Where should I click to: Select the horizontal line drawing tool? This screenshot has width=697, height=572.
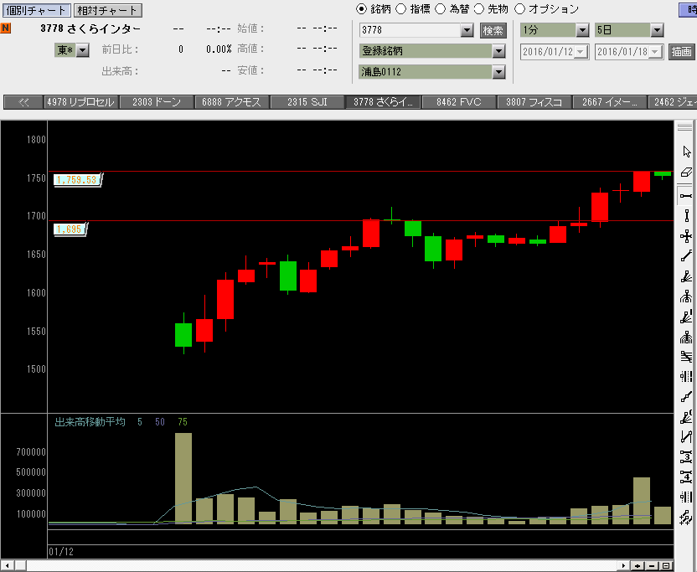coord(686,196)
